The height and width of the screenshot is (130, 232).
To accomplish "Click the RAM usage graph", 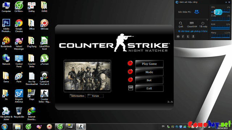I will (x=220, y=28).
